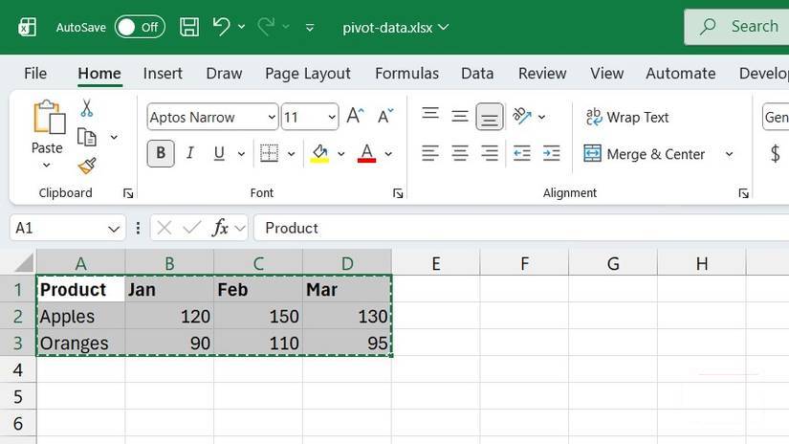789x444 pixels.
Task: Click Merge & Center button
Action: point(644,153)
